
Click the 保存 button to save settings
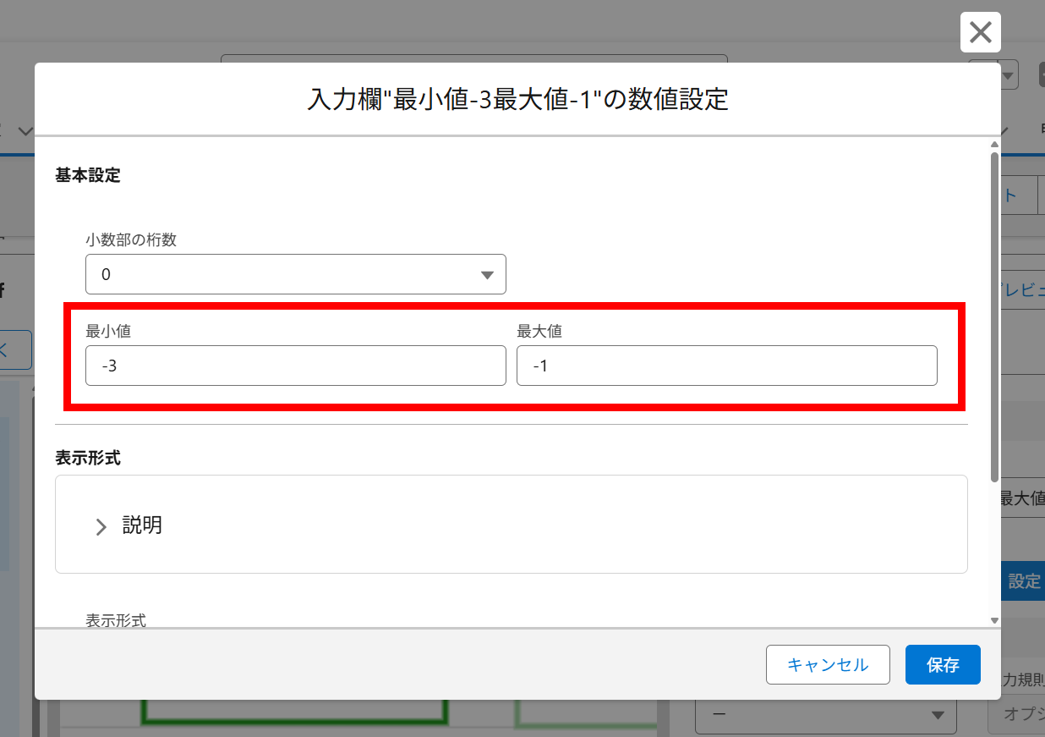click(942, 664)
